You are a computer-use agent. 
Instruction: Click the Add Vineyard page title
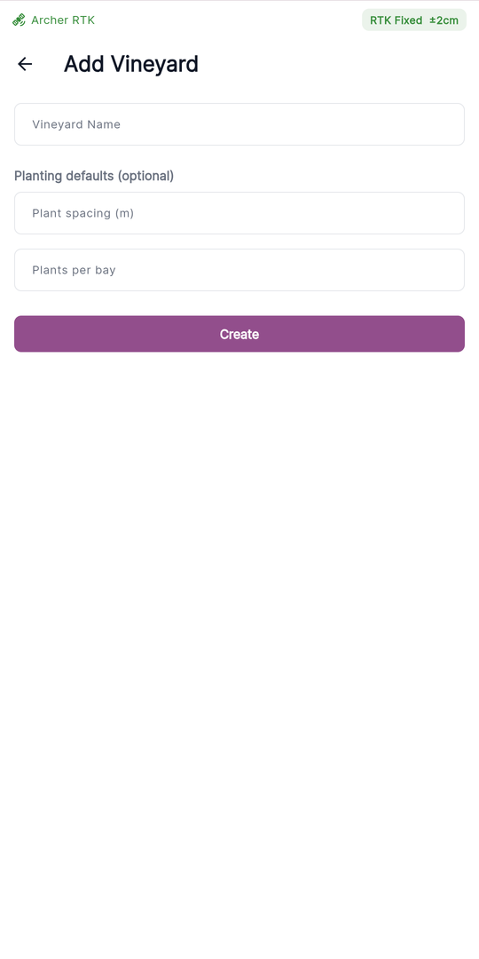(x=131, y=64)
